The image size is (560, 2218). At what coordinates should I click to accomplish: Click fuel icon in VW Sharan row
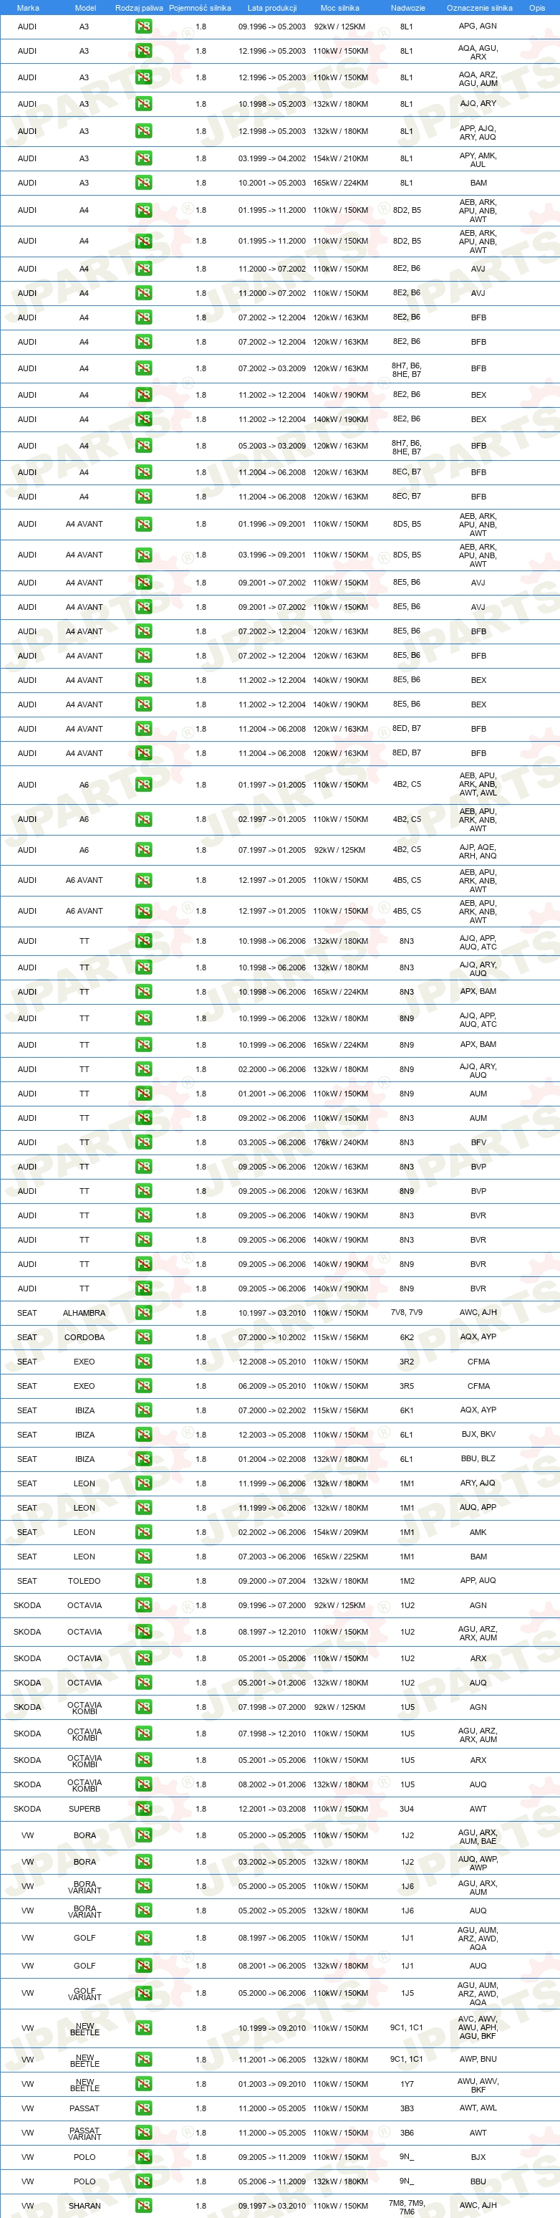click(x=144, y=2206)
